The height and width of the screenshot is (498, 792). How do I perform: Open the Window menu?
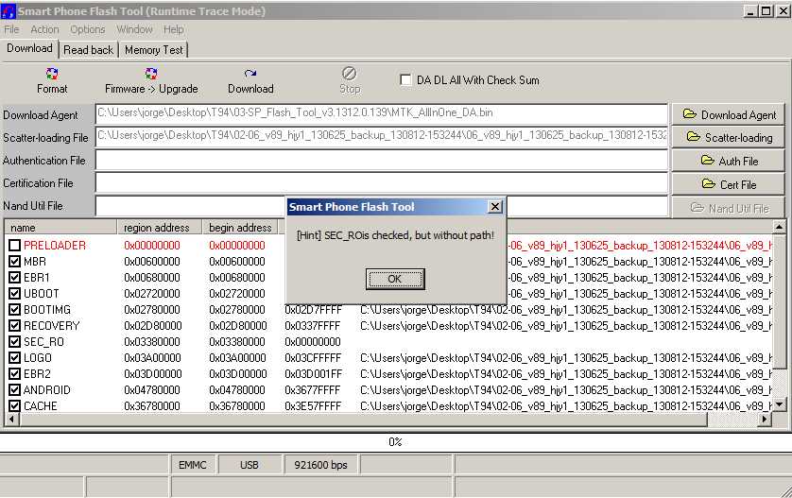134,30
